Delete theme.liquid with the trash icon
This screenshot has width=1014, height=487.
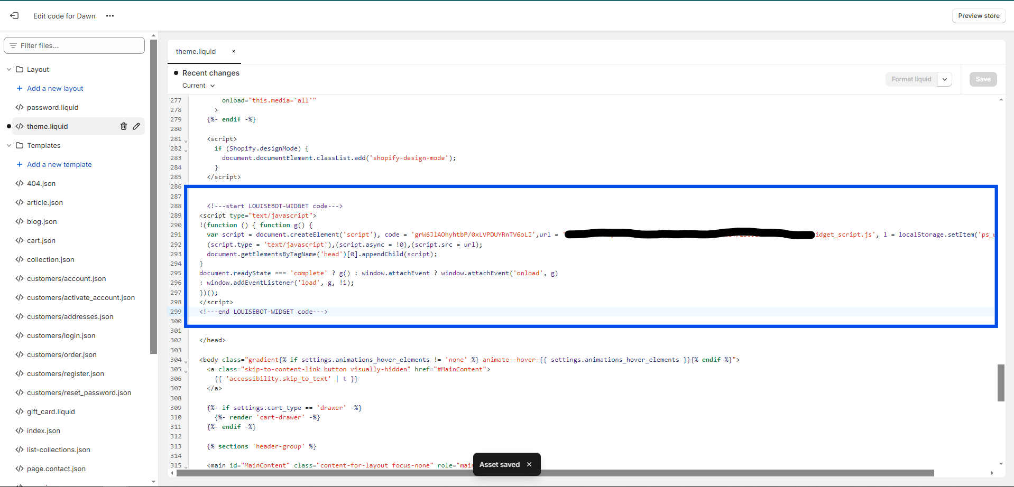(124, 126)
